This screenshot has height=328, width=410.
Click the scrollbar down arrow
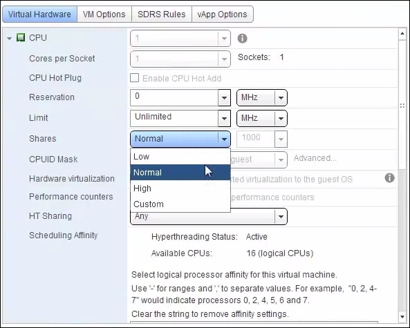(402, 316)
